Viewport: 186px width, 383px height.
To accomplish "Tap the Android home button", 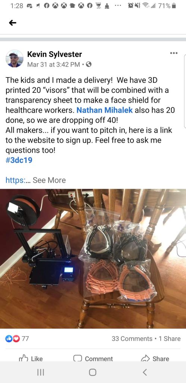I will pyautogui.click(x=93, y=372).
